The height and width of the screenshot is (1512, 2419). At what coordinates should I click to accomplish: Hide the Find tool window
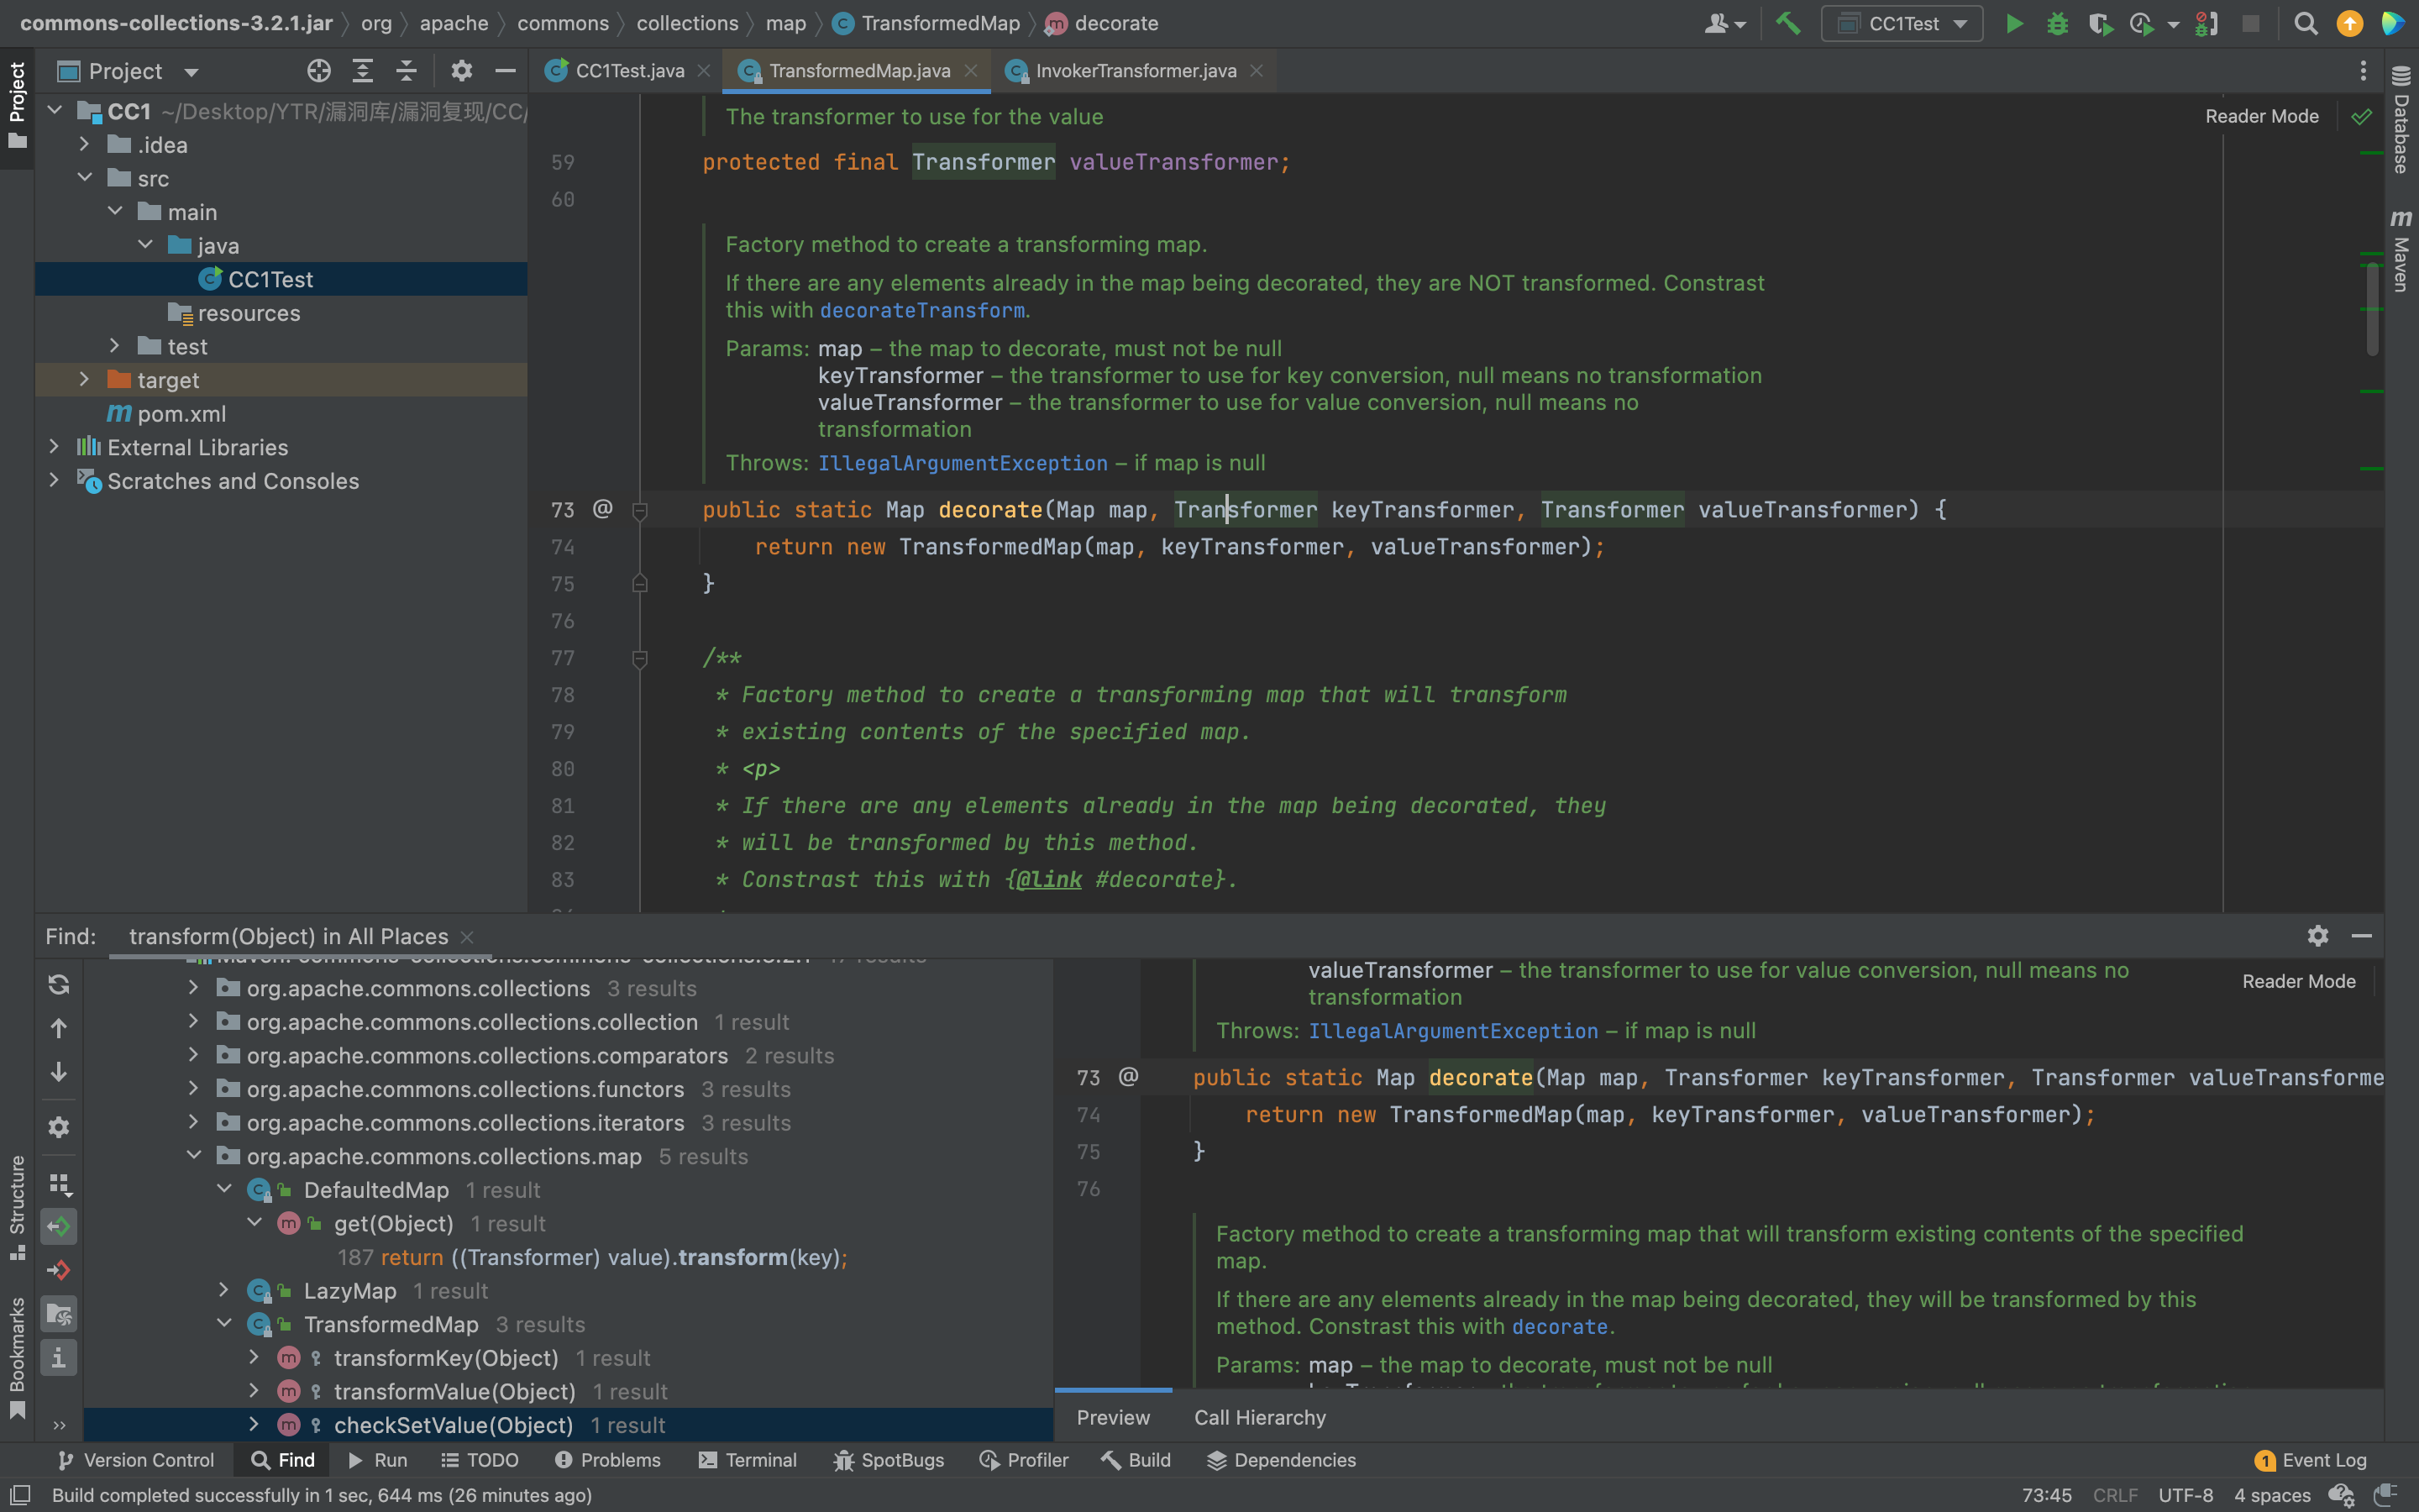tap(2362, 935)
